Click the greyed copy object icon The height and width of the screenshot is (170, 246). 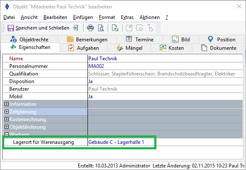click(x=150, y=28)
